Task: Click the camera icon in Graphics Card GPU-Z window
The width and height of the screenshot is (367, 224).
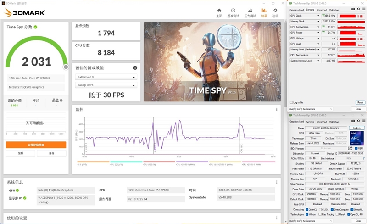Action: [x=353, y=121]
